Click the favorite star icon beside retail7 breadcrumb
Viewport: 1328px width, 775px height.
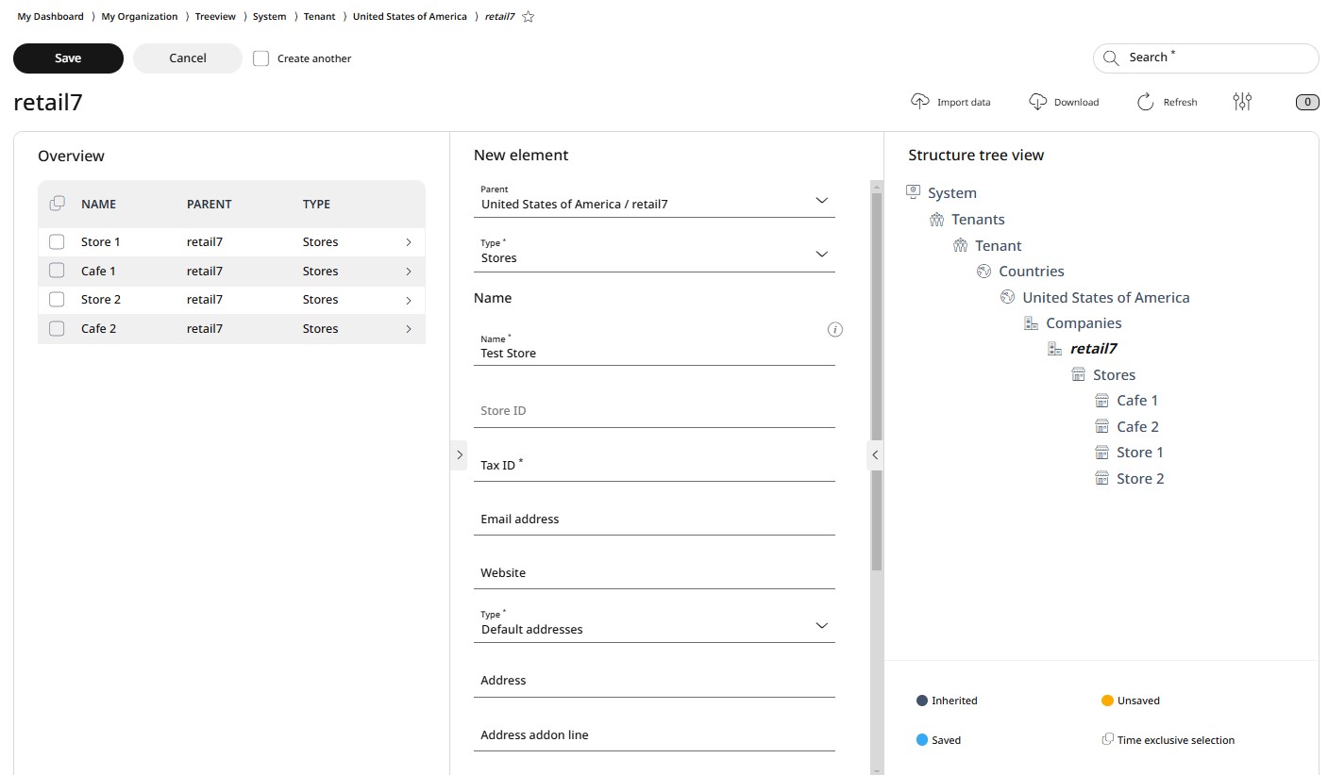click(529, 17)
